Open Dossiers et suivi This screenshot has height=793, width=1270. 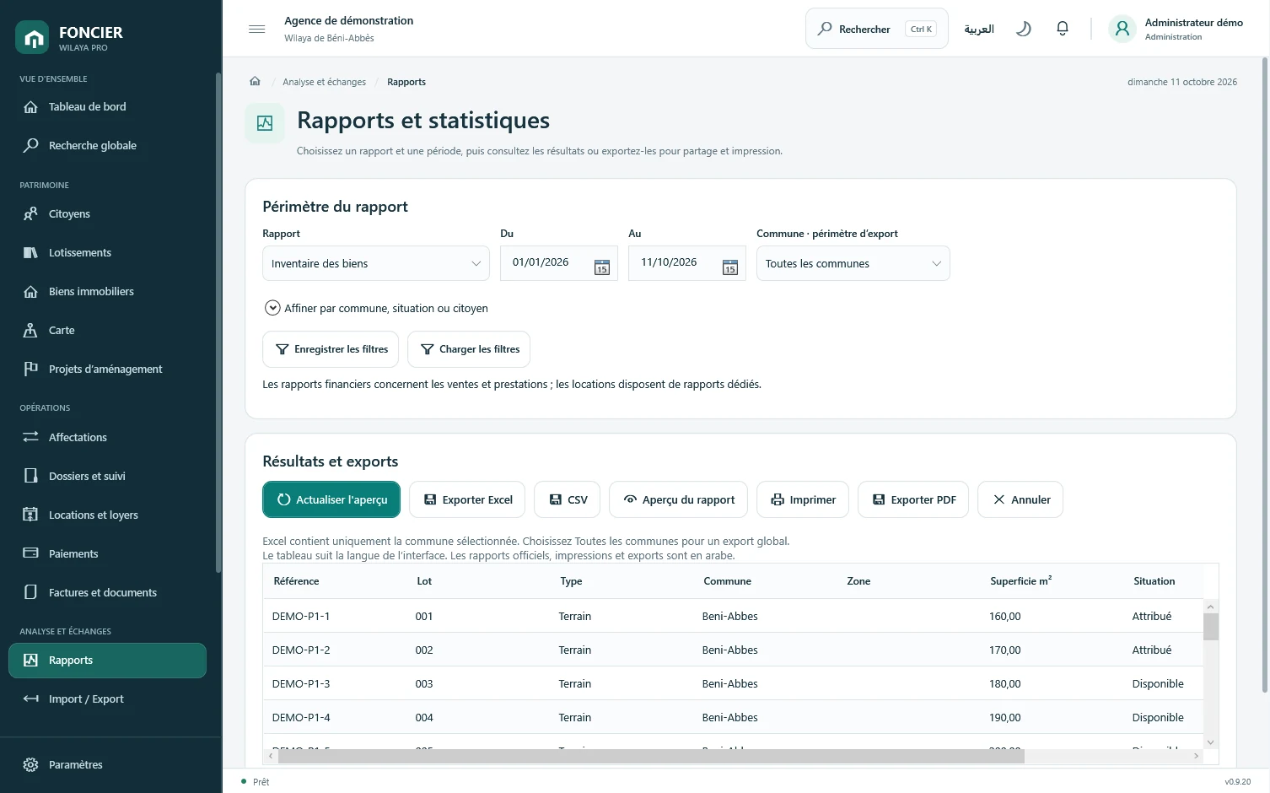coord(108,477)
